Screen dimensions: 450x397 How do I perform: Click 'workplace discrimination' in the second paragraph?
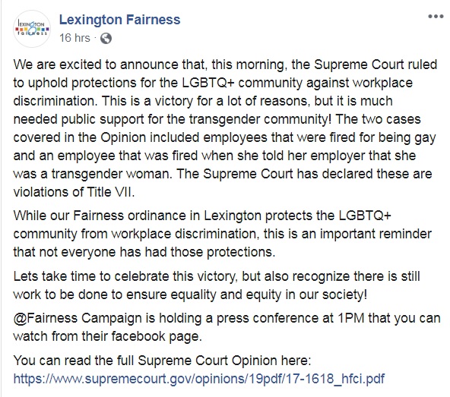[x=184, y=234]
